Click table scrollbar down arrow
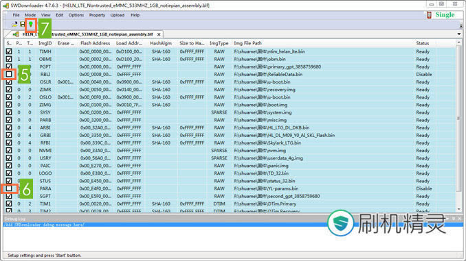This screenshot has height=261, width=466. coord(458,210)
